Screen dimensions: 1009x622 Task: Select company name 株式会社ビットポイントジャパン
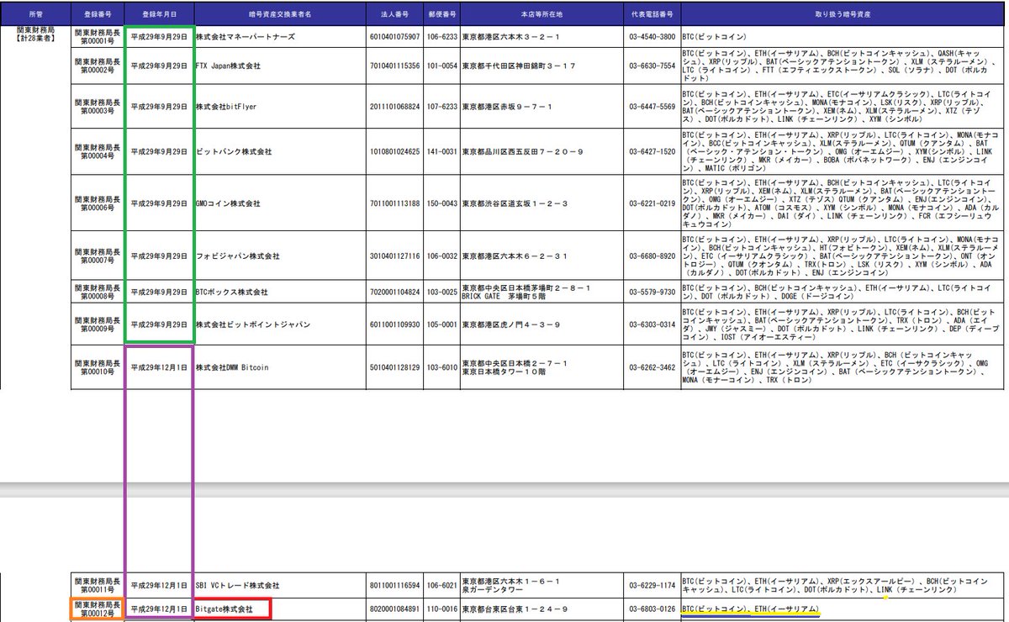pos(253,324)
